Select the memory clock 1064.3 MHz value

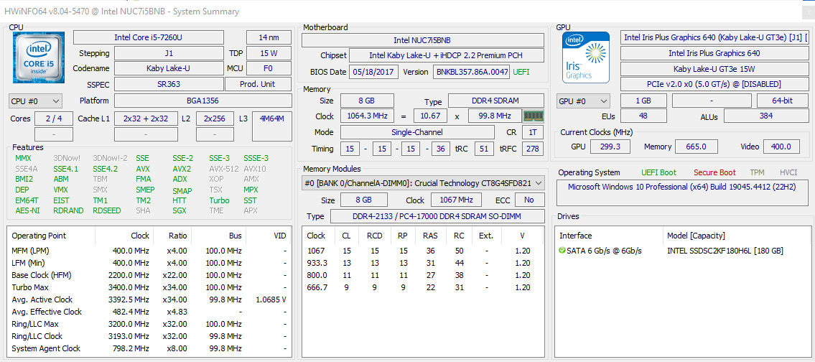pyautogui.click(x=367, y=116)
